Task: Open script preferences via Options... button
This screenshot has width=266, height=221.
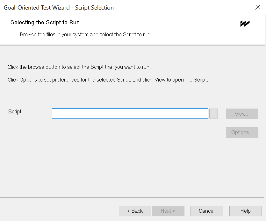Action: click(x=242, y=132)
